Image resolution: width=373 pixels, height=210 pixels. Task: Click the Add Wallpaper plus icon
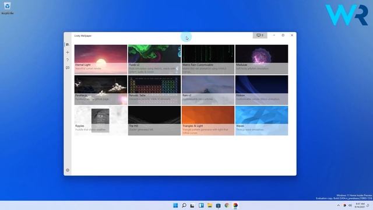tap(68, 52)
